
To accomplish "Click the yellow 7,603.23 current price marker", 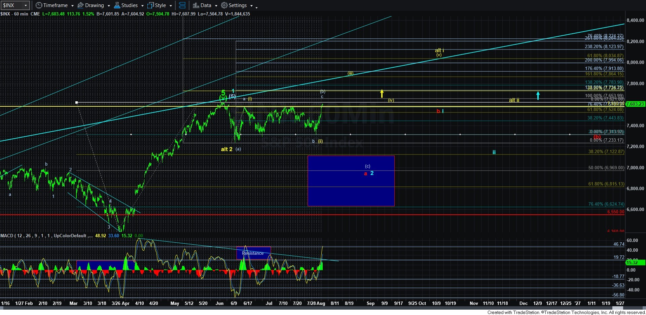I will click(635, 104).
